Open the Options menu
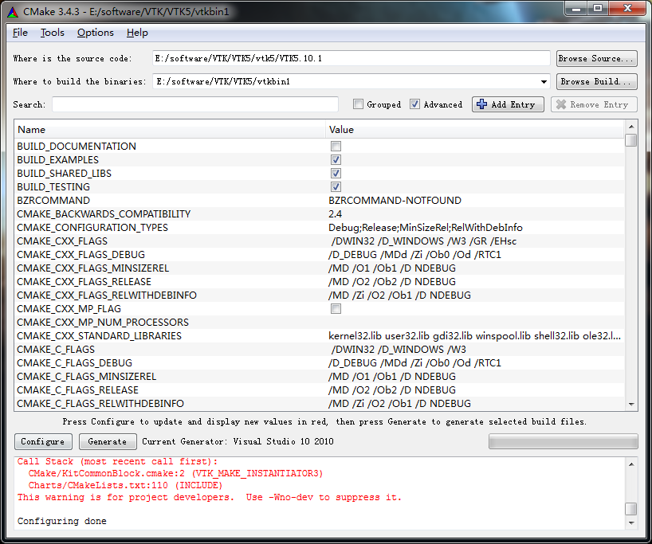This screenshot has width=652, height=544. pos(95,33)
